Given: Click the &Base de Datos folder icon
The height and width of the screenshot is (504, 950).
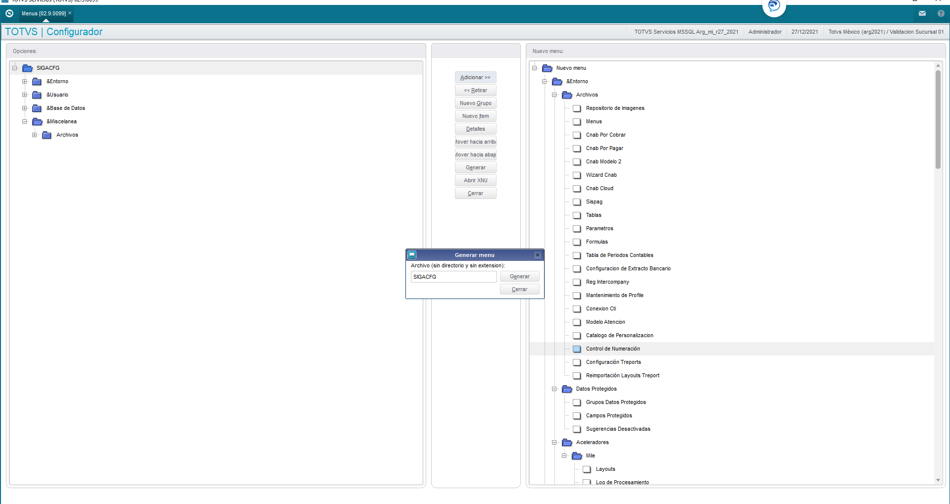Looking at the screenshot, I should pos(37,108).
